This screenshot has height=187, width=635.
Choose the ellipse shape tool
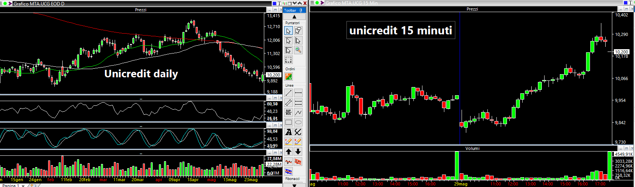click(298, 122)
